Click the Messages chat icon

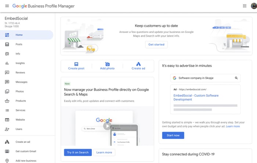tap(7, 82)
